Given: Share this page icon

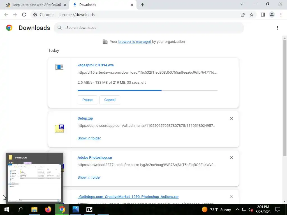Looking at the screenshot, I should click(x=243, y=15).
